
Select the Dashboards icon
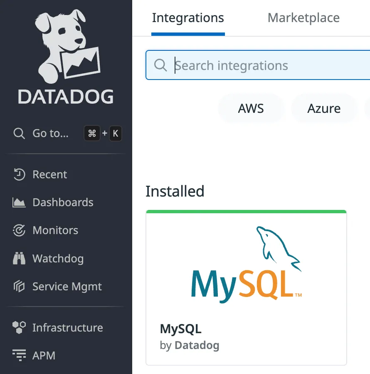coord(19,202)
